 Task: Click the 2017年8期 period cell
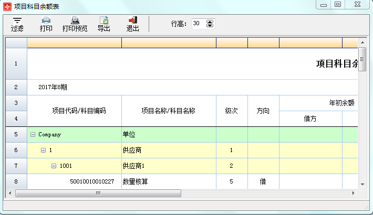(53, 87)
